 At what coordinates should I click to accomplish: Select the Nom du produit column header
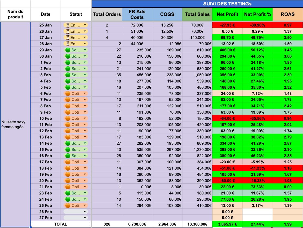[15, 14]
